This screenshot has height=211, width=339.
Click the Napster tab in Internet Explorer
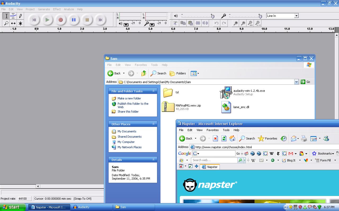click(x=209, y=167)
